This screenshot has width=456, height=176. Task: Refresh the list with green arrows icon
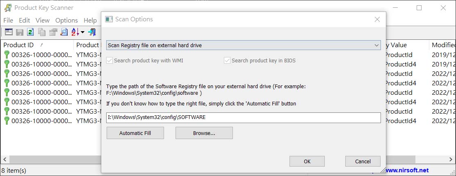click(x=30, y=32)
